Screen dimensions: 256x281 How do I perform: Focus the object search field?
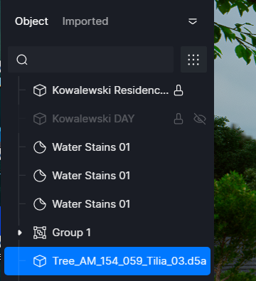click(91, 60)
